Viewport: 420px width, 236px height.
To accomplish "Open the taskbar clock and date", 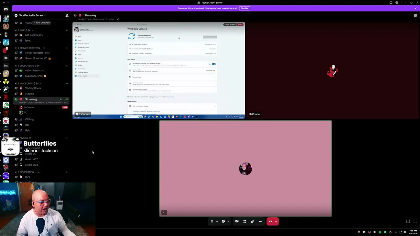I will click(413, 232).
